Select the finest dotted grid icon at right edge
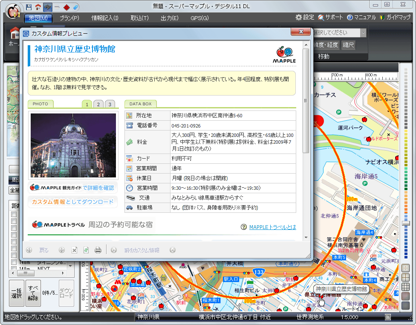The image size is (416, 325). [x=405, y=268]
